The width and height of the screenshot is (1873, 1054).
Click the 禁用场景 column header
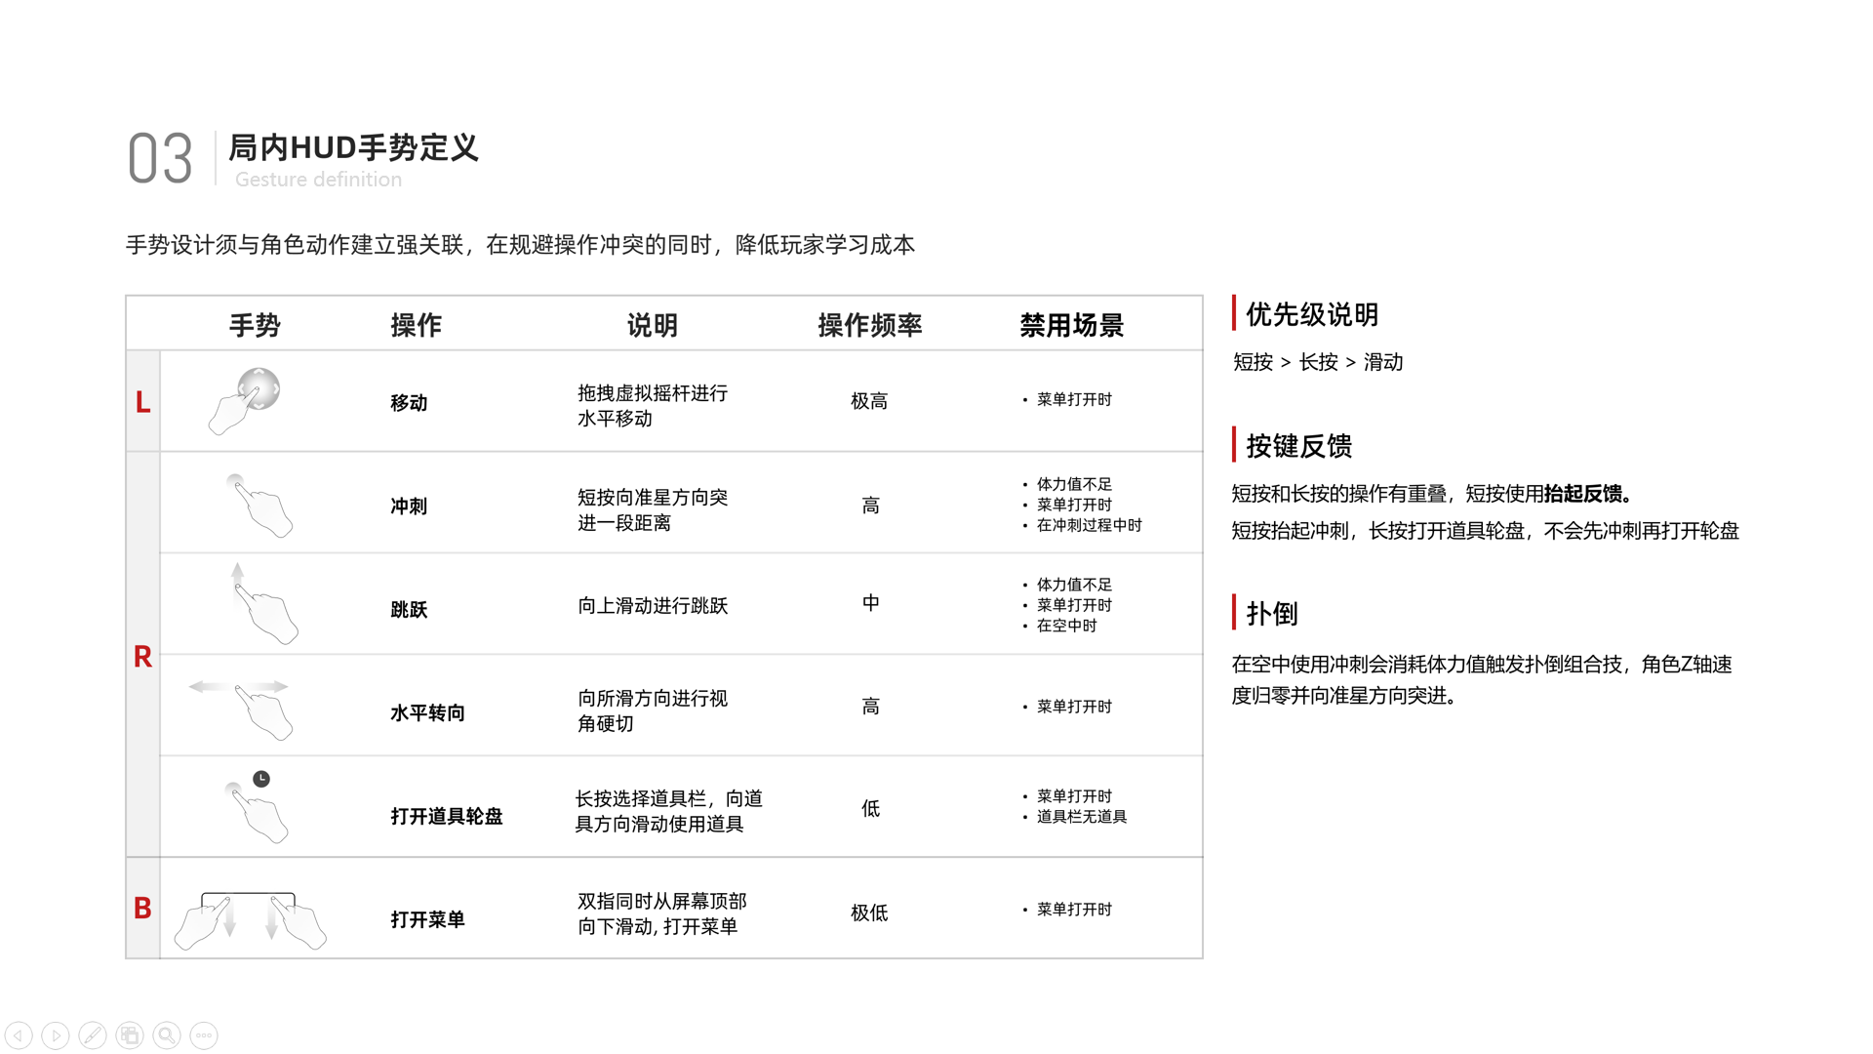[x=1071, y=325]
